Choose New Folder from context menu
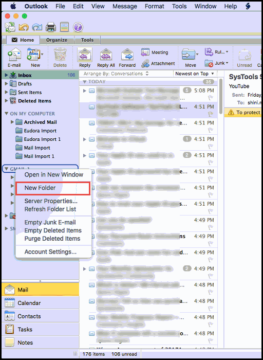The height and width of the screenshot is (360, 263). pyautogui.click(x=53, y=188)
